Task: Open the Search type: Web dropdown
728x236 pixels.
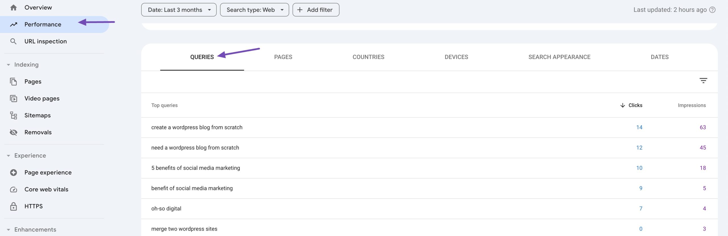Action: (x=255, y=10)
